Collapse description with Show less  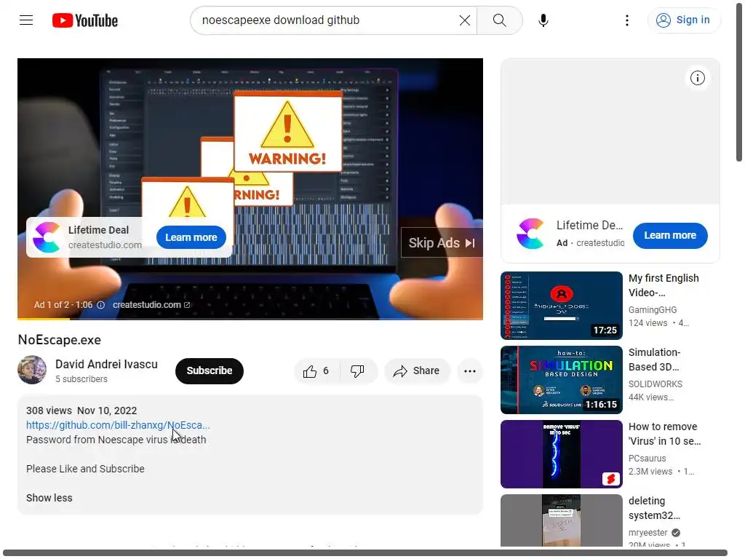pyautogui.click(x=49, y=498)
